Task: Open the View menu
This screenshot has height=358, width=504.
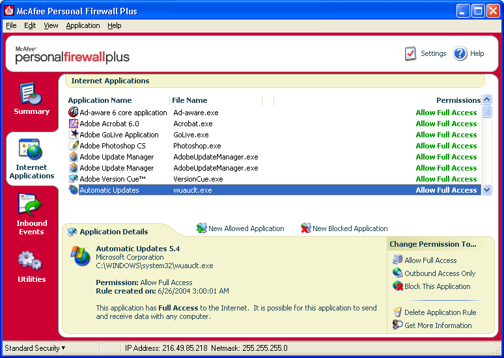Action: point(51,25)
